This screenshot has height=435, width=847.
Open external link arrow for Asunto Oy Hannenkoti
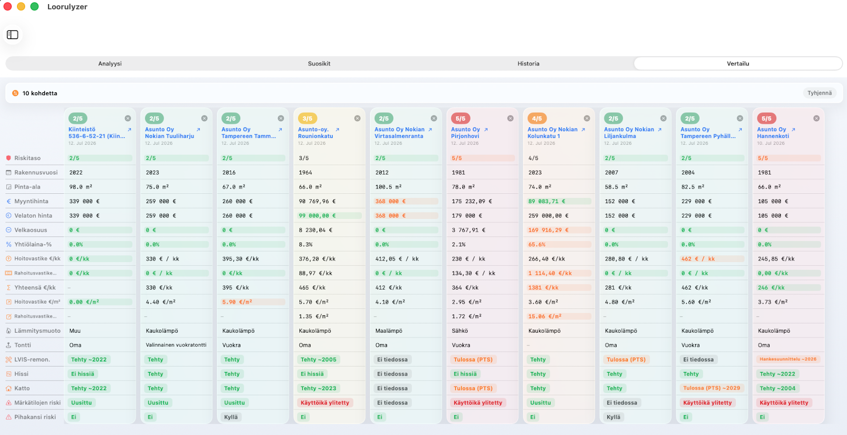click(793, 130)
